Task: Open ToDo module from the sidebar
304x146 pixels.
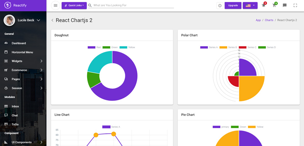Action: coord(15,124)
